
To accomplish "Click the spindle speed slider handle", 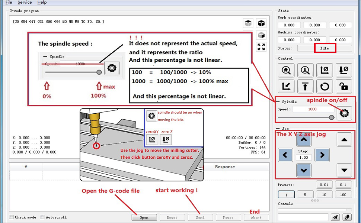I will 331,117.
